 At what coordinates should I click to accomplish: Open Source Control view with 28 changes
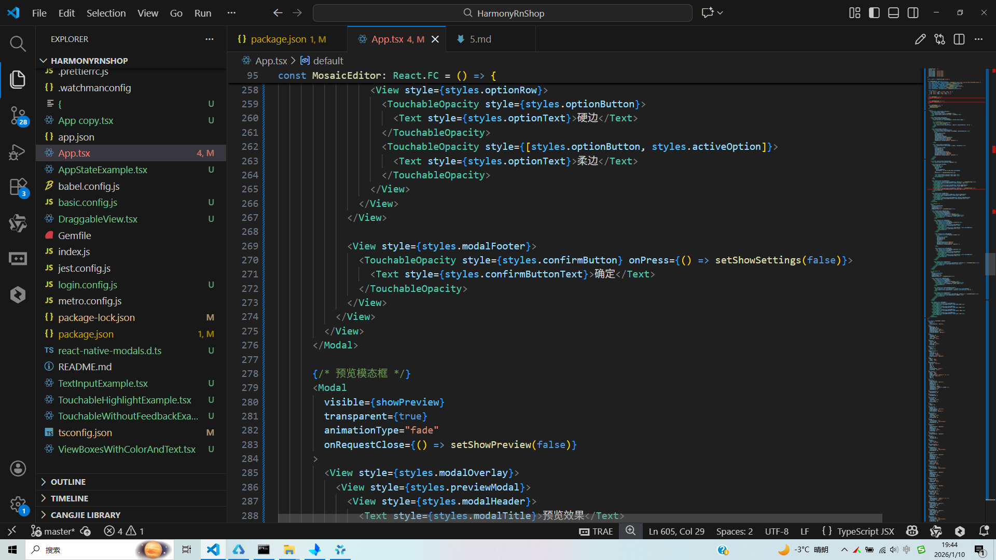point(18,115)
